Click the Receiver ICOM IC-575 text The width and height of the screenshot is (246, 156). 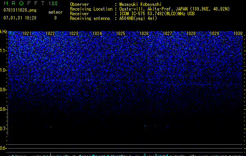coord(157,14)
